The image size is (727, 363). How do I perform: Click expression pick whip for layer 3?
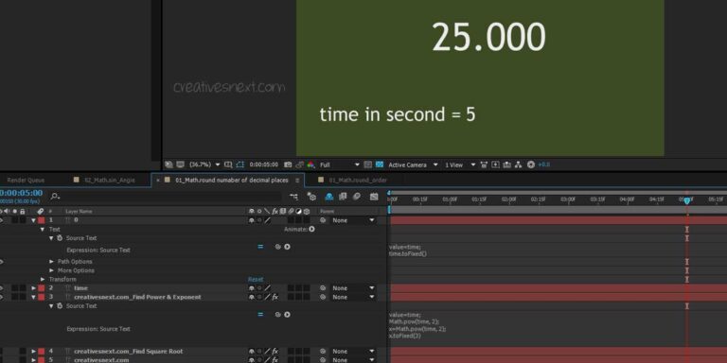pyautogui.click(x=277, y=315)
